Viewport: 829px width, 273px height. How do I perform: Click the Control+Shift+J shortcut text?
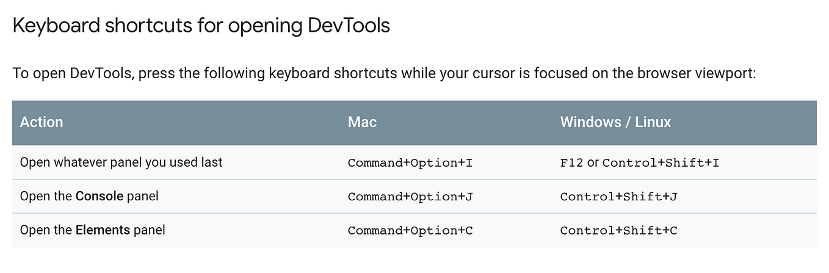[x=619, y=197]
